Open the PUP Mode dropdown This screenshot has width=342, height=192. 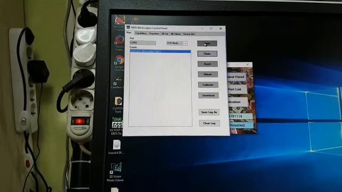click(177, 43)
